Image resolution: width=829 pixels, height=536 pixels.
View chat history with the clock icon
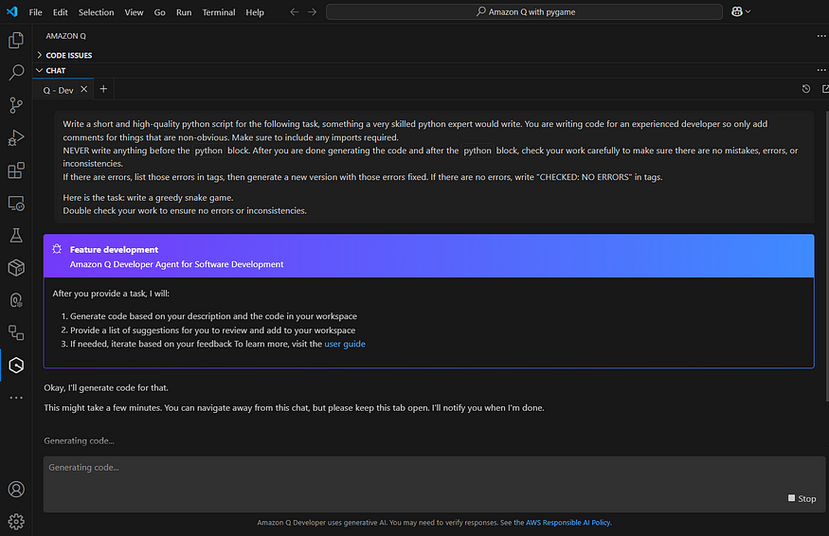(805, 89)
